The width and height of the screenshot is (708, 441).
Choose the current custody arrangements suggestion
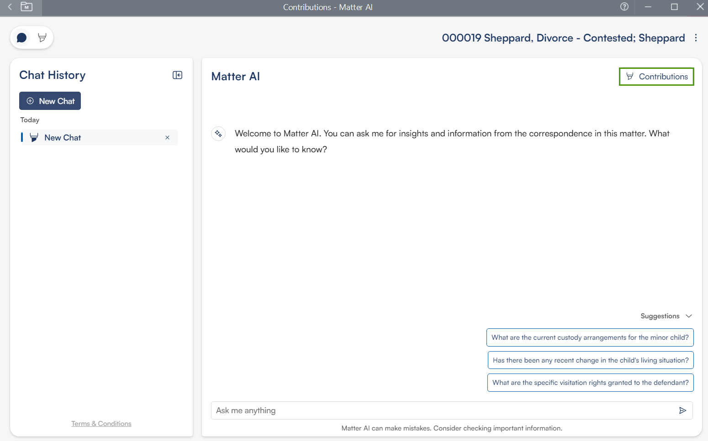pyautogui.click(x=590, y=337)
